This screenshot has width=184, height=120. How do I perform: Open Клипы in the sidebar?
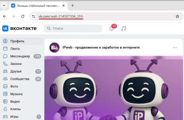(22, 109)
